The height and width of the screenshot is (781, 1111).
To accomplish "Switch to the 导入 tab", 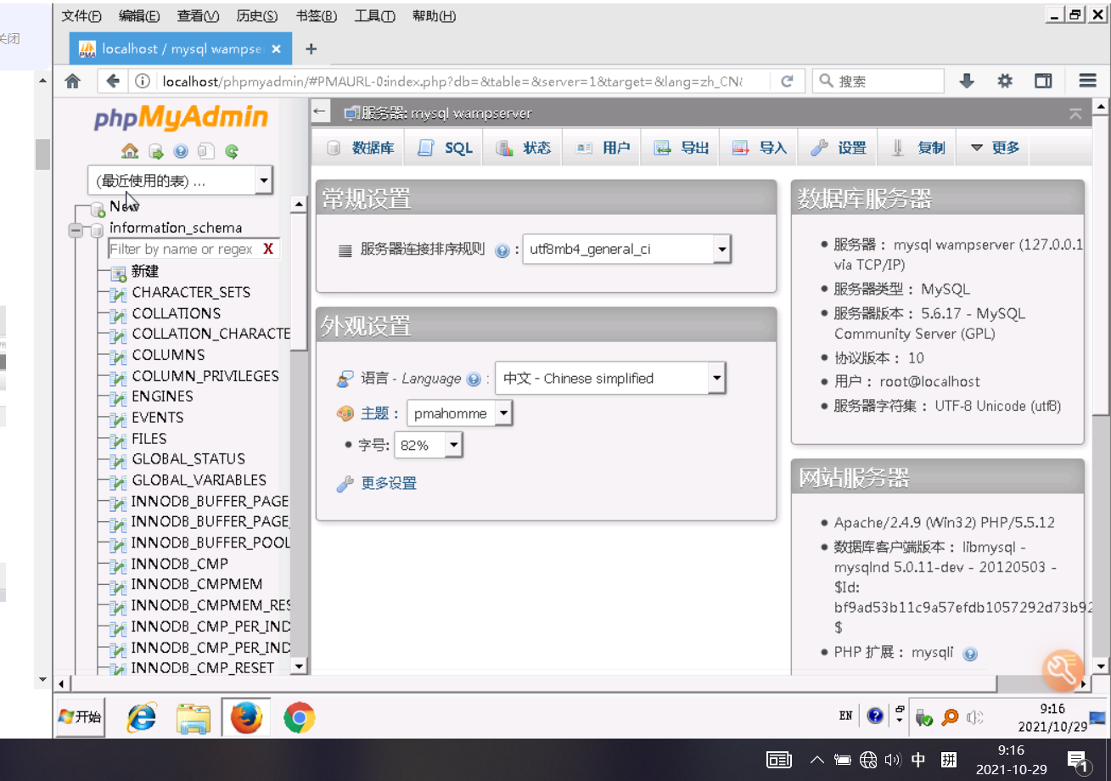I will [760, 148].
